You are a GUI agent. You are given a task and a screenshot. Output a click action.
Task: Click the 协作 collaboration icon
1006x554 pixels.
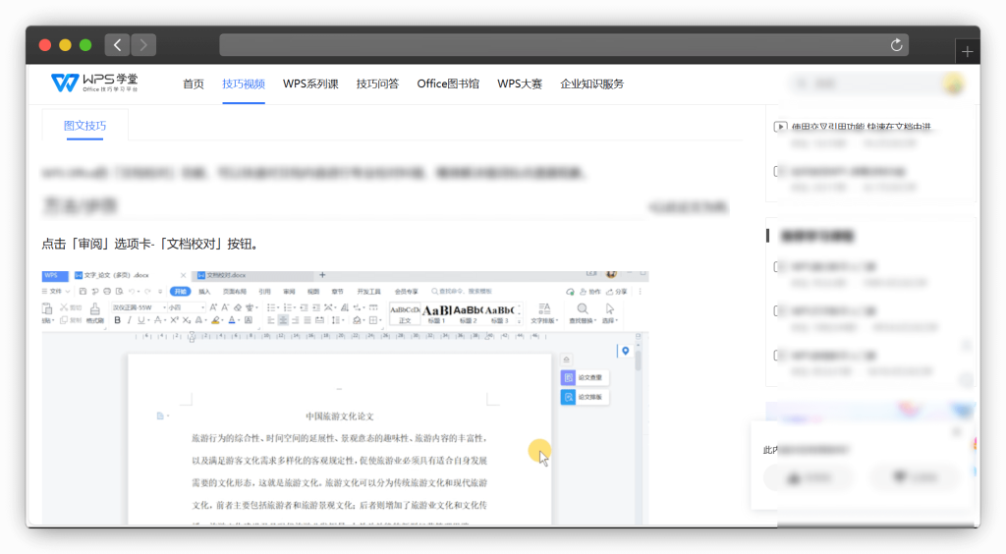[590, 291]
